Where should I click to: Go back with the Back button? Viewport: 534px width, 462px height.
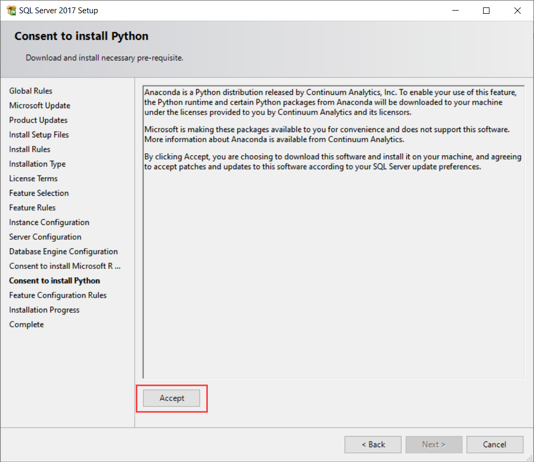click(x=373, y=444)
